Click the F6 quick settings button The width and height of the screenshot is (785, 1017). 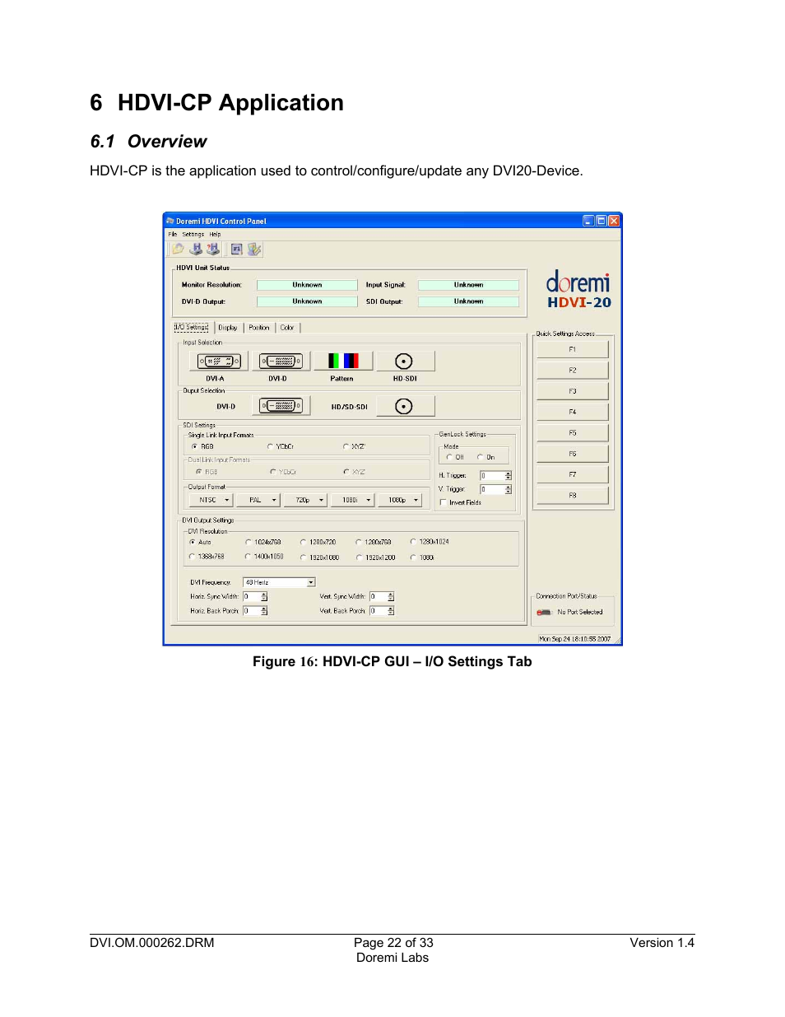pos(573,454)
